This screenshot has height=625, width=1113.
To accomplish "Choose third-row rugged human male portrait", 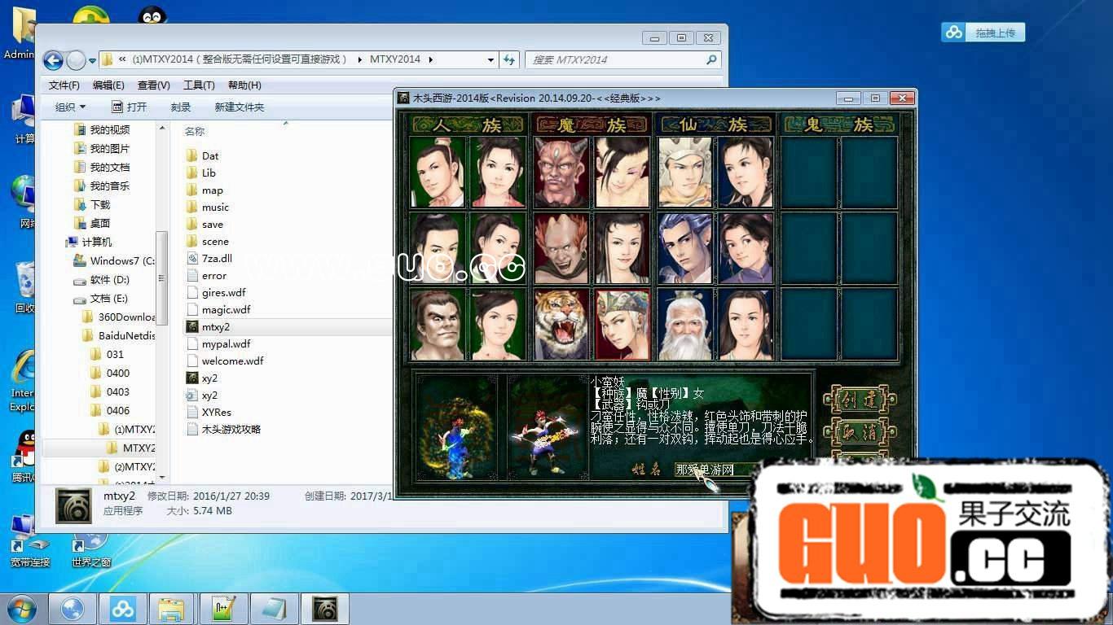I will pos(438,325).
